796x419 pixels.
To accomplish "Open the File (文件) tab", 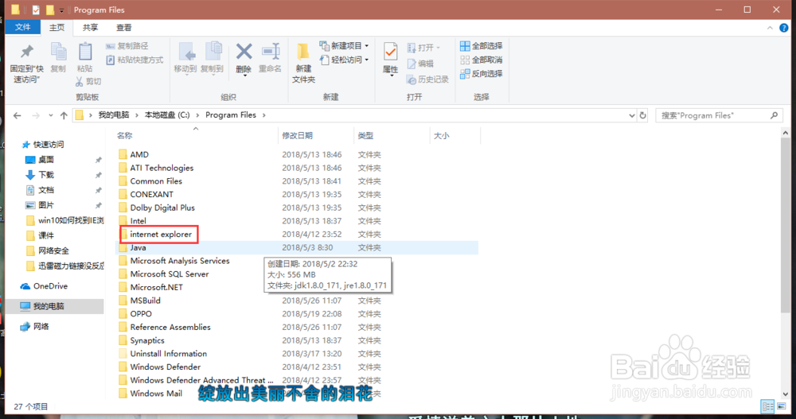I will click(23, 27).
